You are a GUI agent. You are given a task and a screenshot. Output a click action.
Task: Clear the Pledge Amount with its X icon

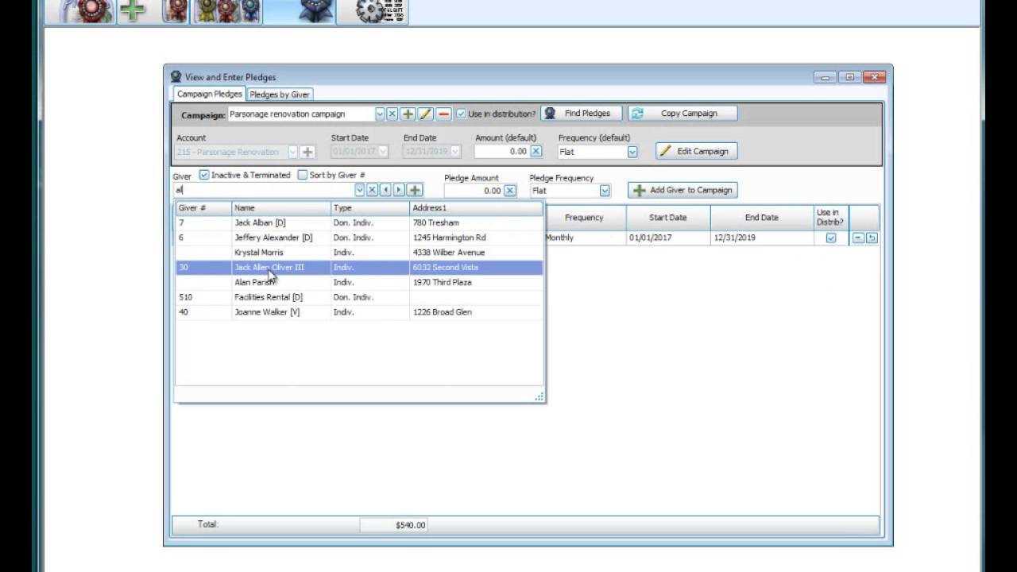[510, 191]
